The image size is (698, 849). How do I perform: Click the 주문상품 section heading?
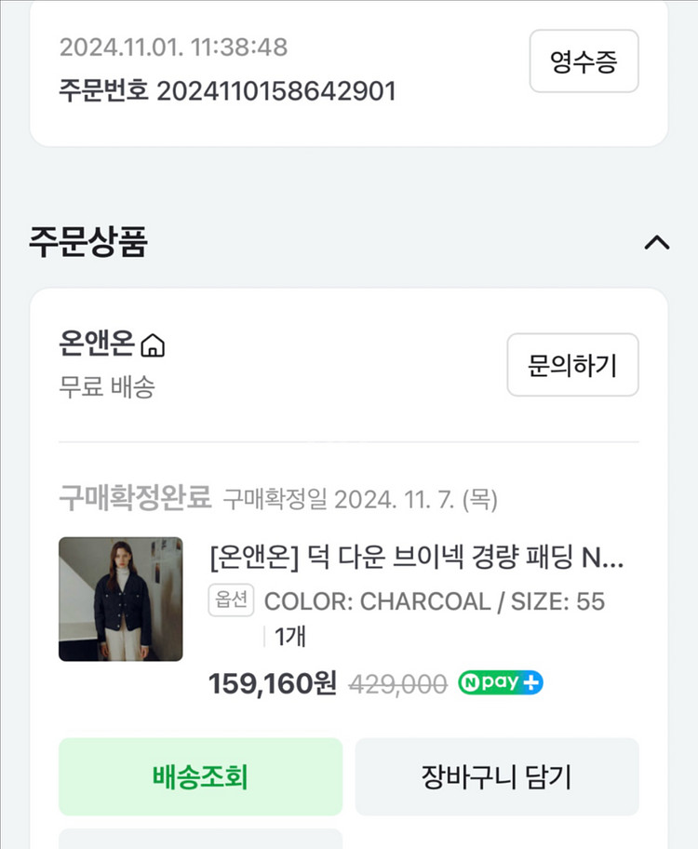click(x=88, y=242)
